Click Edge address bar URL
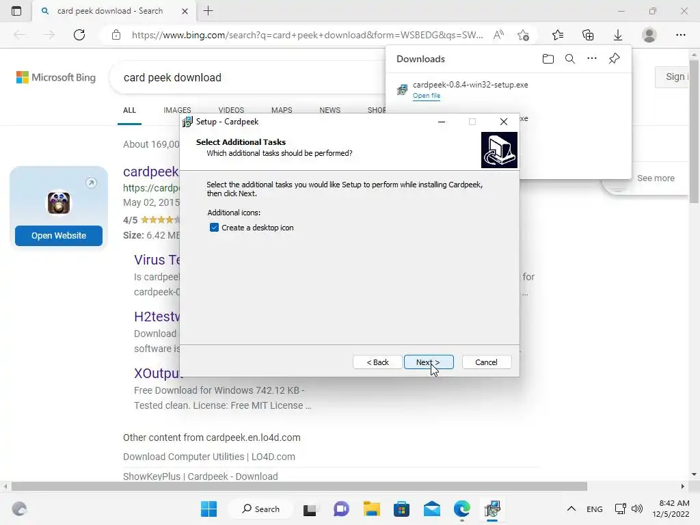Image resolution: width=700 pixels, height=525 pixels. click(307, 35)
